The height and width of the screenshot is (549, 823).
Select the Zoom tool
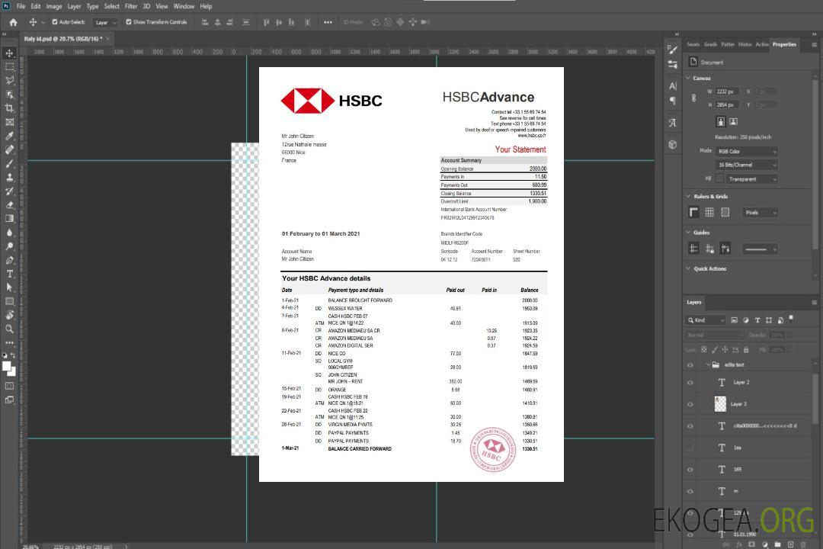coord(9,329)
